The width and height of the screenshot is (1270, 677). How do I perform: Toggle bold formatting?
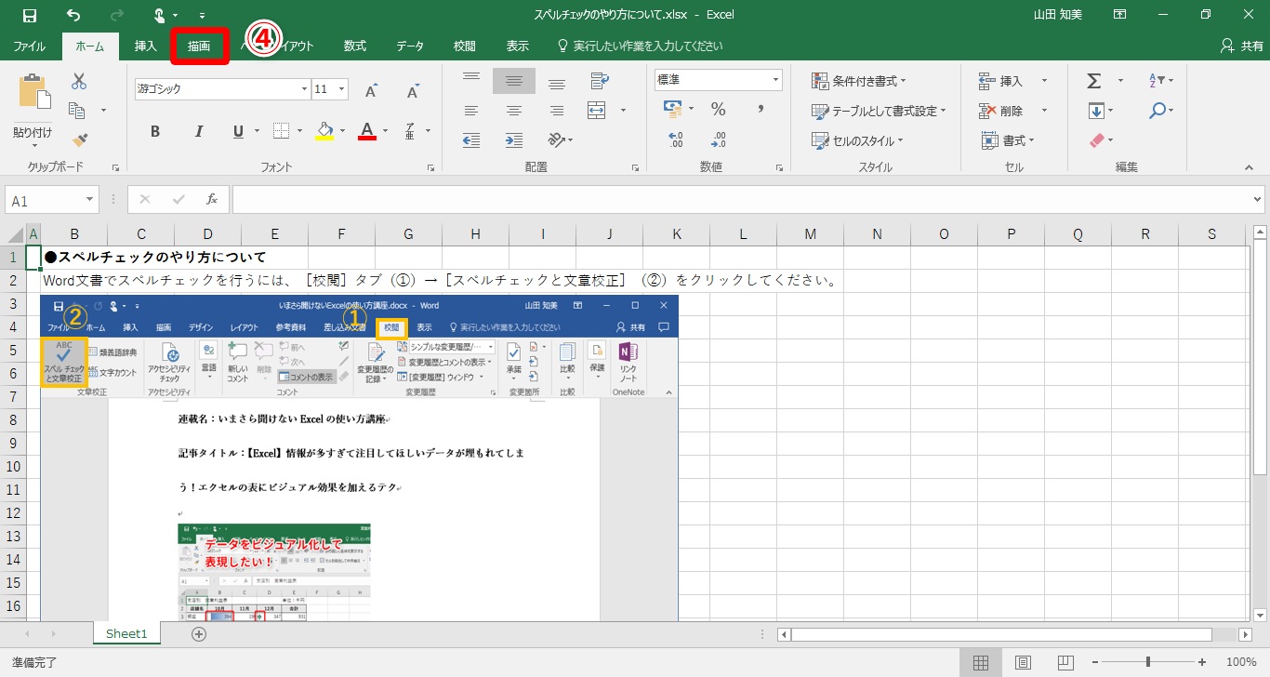tap(155, 131)
